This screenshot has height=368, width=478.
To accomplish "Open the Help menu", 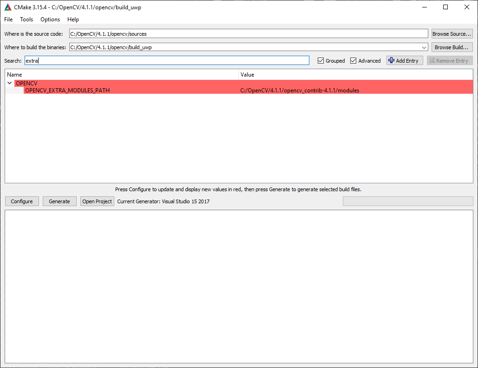I will click(73, 19).
